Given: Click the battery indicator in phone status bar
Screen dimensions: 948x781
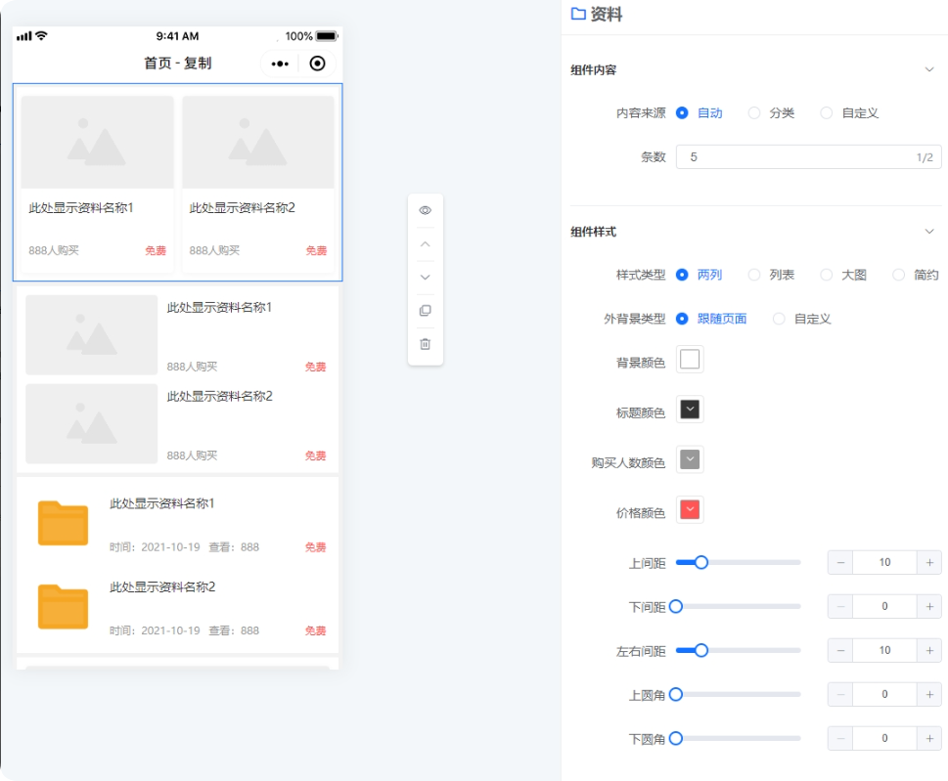Looking at the screenshot, I should [x=327, y=36].
